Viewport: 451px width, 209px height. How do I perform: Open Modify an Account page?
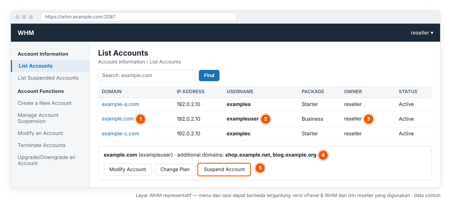tap(40, 133)
